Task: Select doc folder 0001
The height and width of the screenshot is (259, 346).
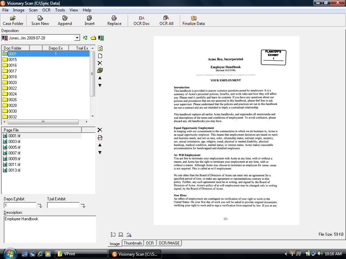Action: pos(46,54)
